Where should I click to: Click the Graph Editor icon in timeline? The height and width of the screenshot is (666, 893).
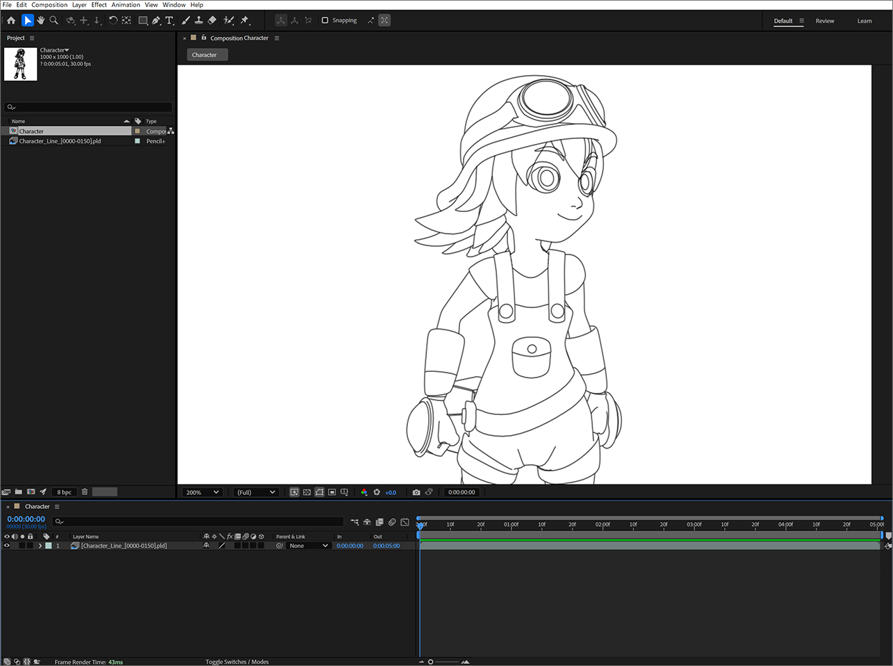coord(405,522)
